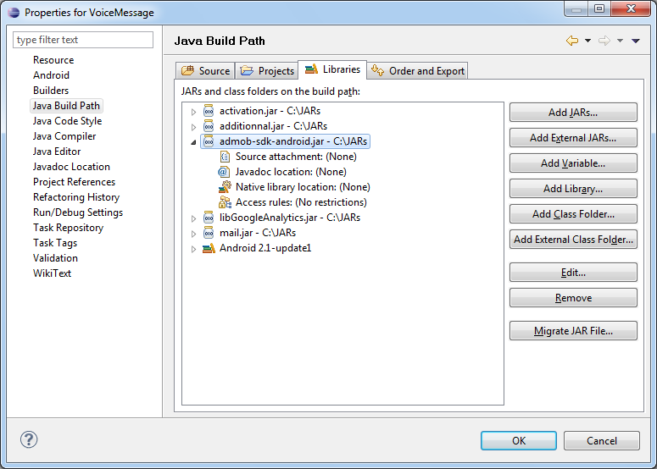Click the Source attachment icon
This screenshot has height=469, width=657.
pyautogui.click(x=225, y=157)
